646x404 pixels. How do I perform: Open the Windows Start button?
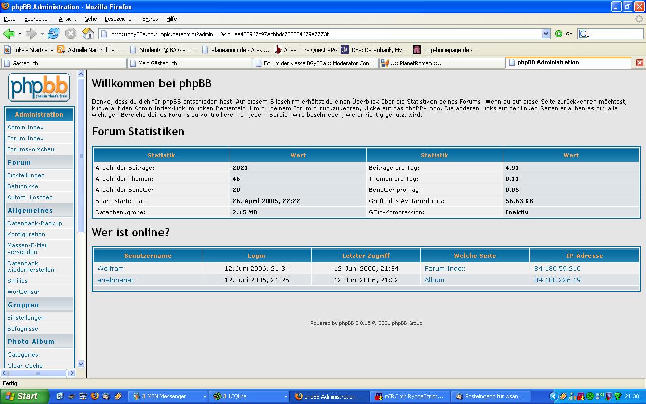coord(23,396)
